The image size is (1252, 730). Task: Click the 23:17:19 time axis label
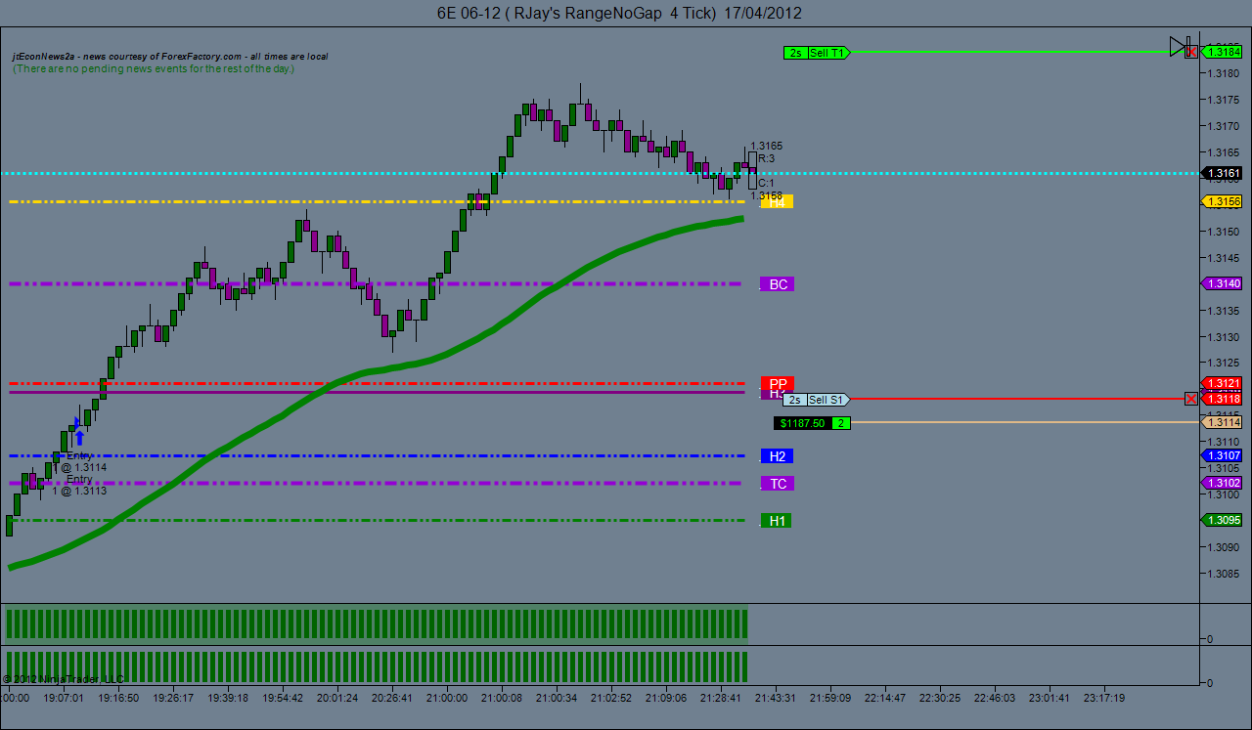(x=1102, y=699)
